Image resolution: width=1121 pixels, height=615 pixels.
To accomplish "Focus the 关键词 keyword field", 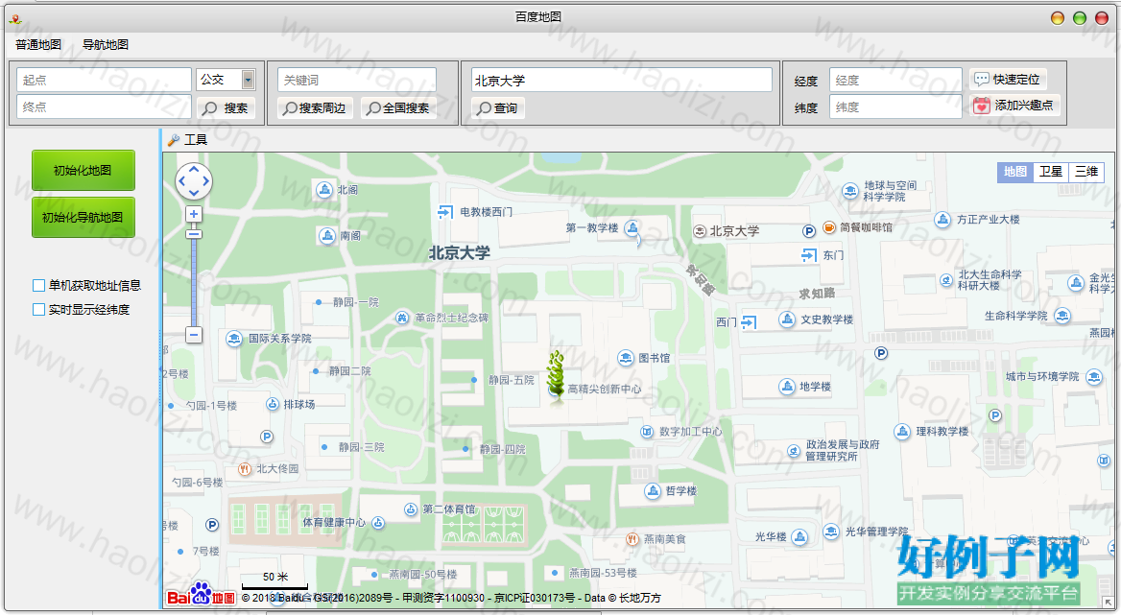I will tap(357, 80).
